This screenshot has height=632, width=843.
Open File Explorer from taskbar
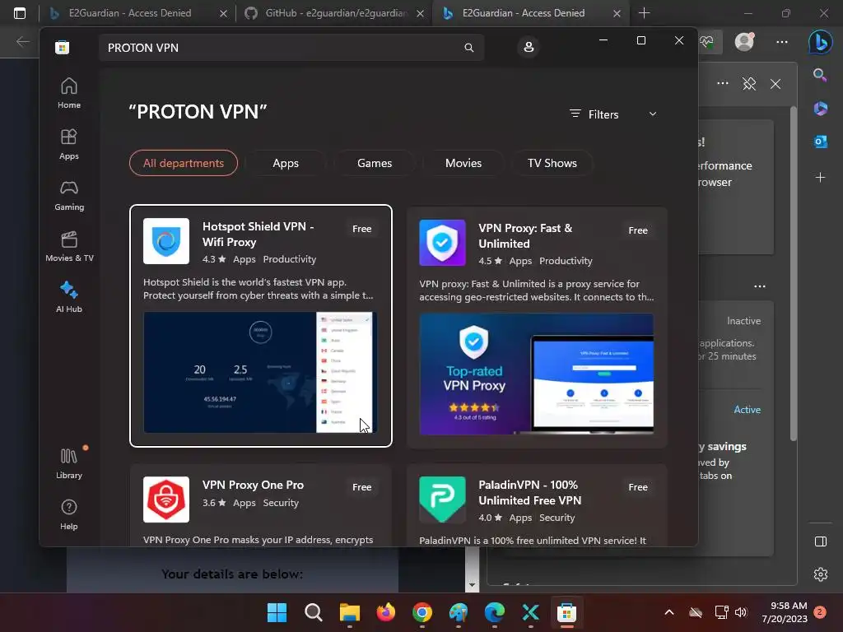point(349,612)
